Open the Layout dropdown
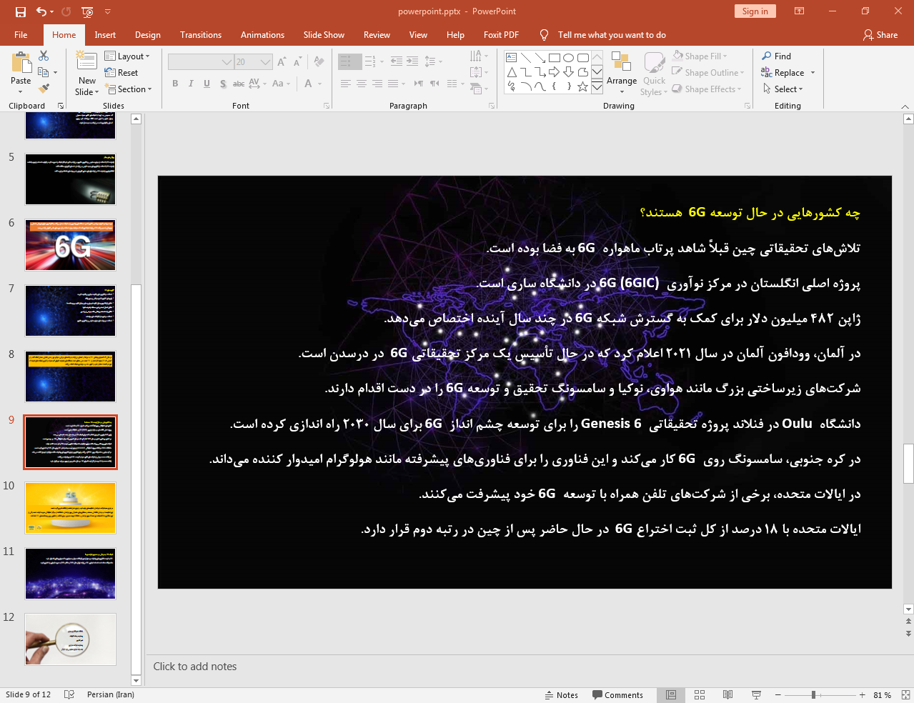The width and height of the screenshot is (914, 703). pyautogui.click(x=127, y=56)
